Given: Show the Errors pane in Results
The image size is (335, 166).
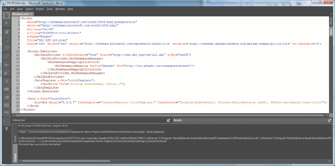Looking at the screenshot, I should [15, 139].
